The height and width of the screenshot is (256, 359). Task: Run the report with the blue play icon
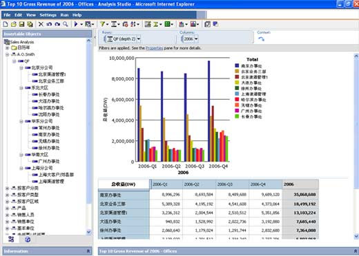[76, 24]
